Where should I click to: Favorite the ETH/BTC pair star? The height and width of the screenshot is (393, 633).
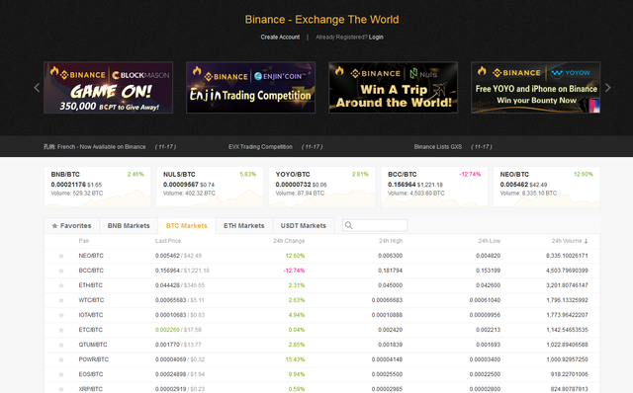(61, 285)
